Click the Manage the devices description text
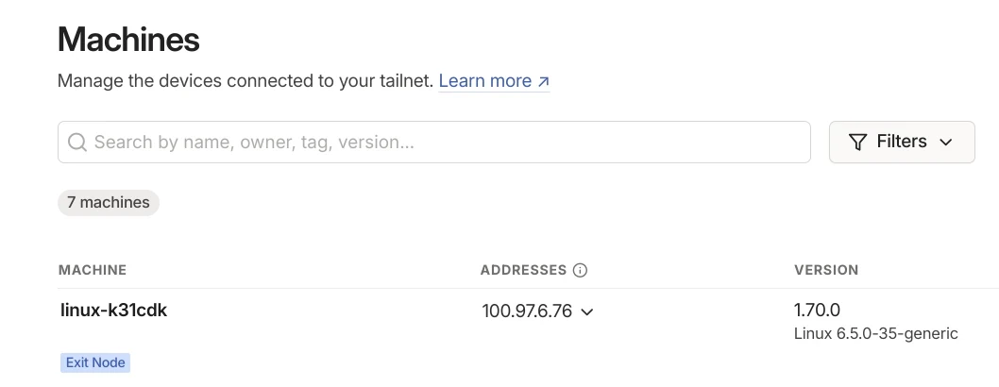Viewport: 999px width, 387px height. click(246, 81)
